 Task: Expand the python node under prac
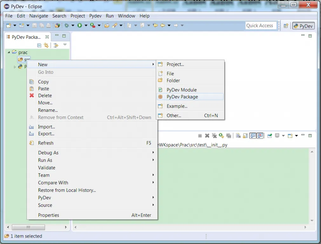pos(15,67)
